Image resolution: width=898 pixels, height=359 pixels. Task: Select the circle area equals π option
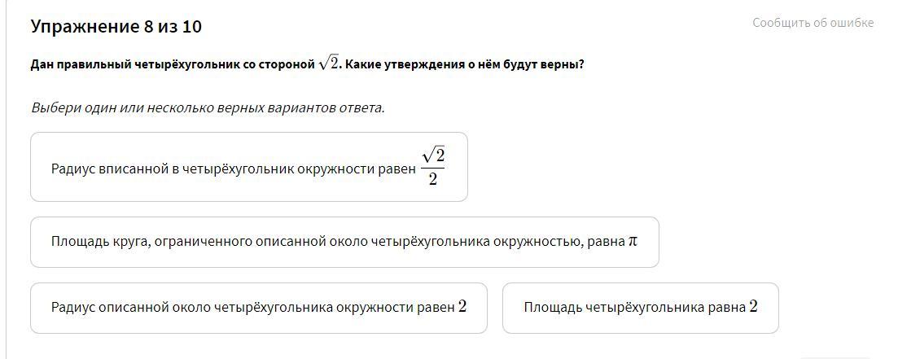(344, 242)
